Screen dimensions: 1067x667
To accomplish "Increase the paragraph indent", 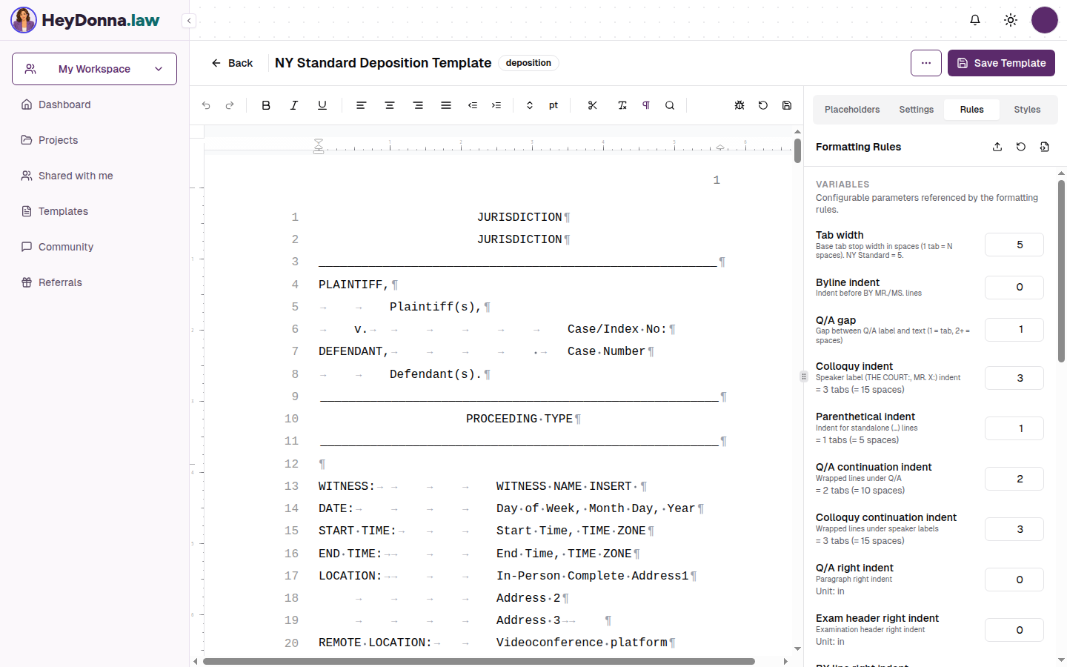I will [496, 105].
